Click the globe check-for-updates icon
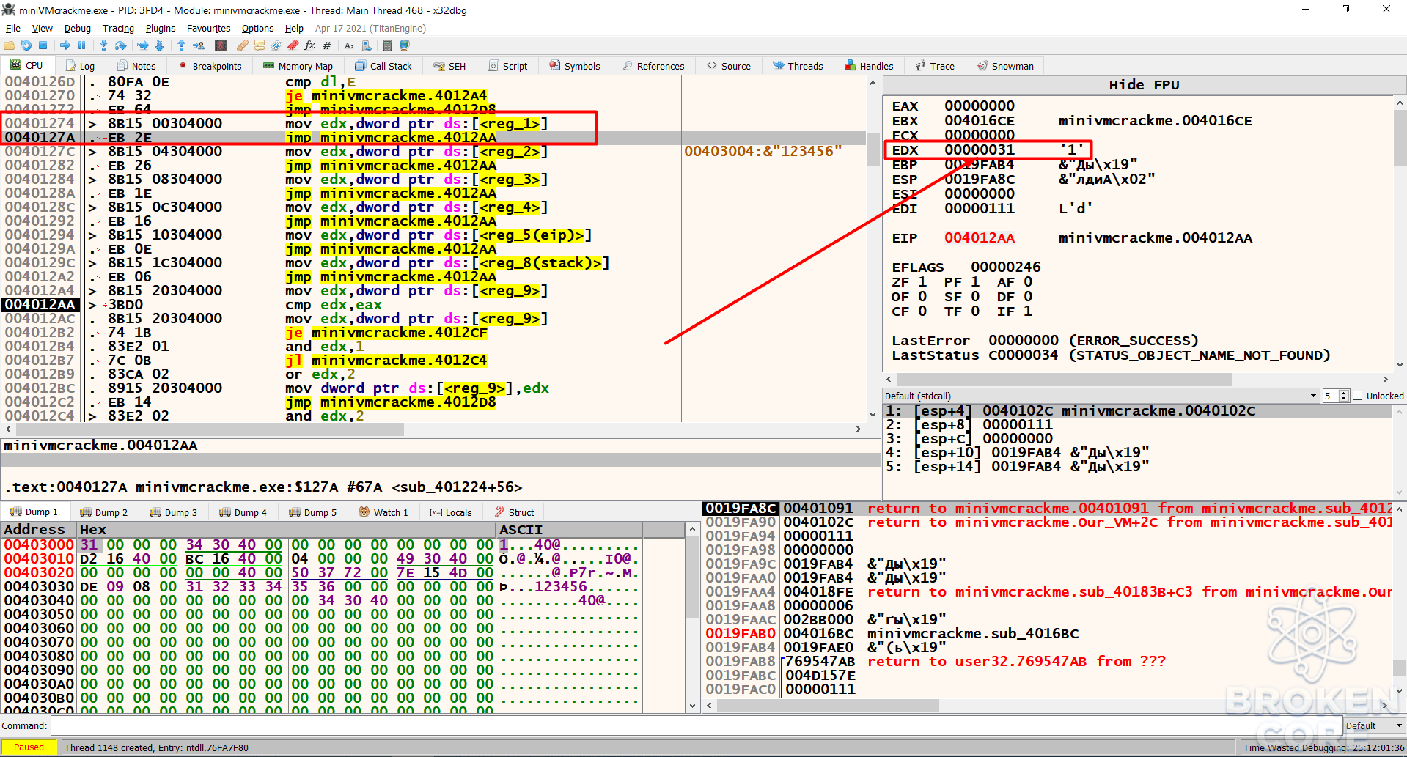 tap(404, 45)
